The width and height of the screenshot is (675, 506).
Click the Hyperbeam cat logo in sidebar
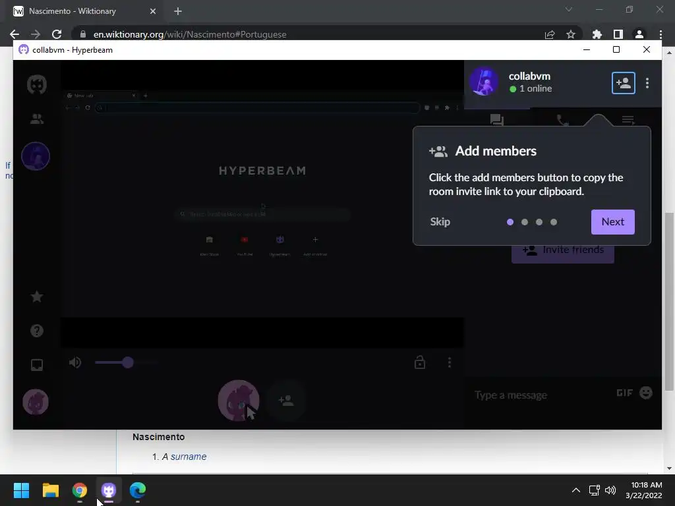[x=37, y=84]
